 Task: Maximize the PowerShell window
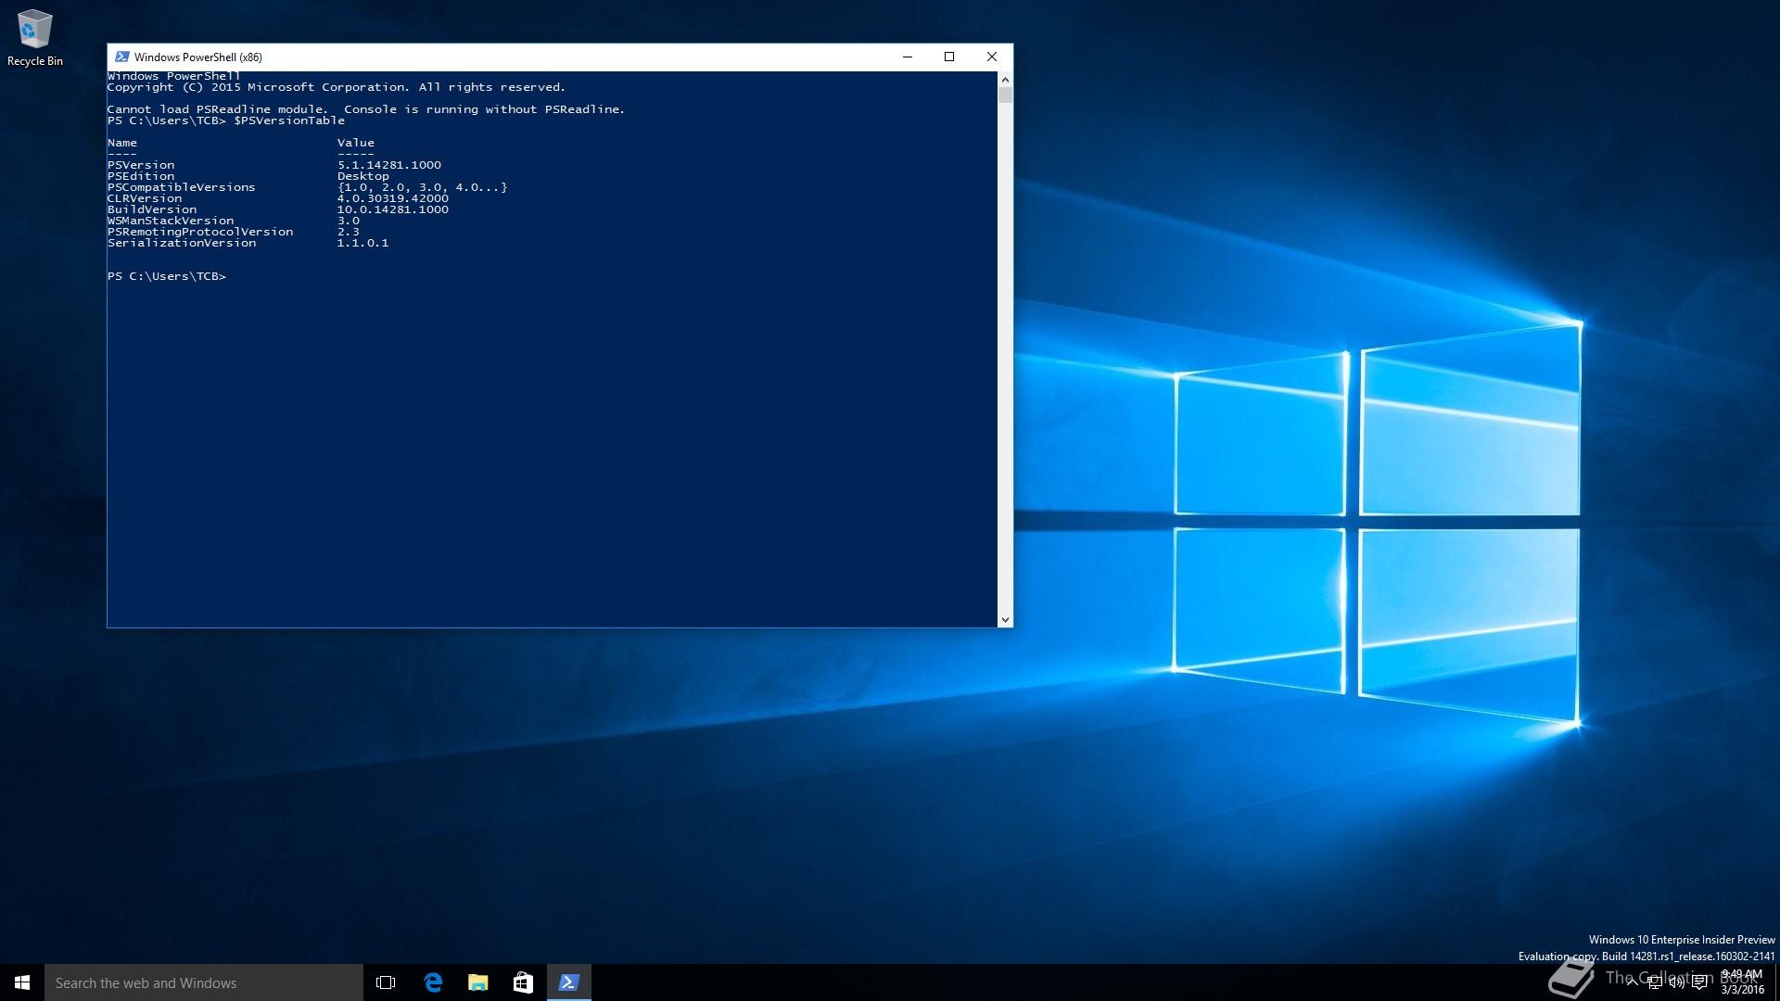[949, 57]
